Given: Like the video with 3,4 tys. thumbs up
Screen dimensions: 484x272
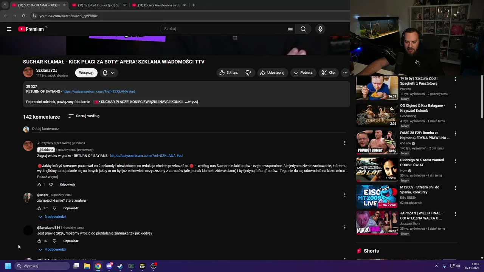Looking at the screenshot, I should (x=229, y=73).
